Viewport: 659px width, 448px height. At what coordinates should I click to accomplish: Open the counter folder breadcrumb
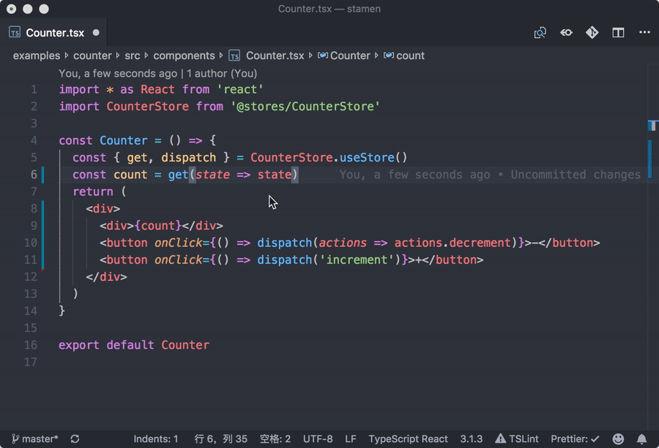click(92, 56)
